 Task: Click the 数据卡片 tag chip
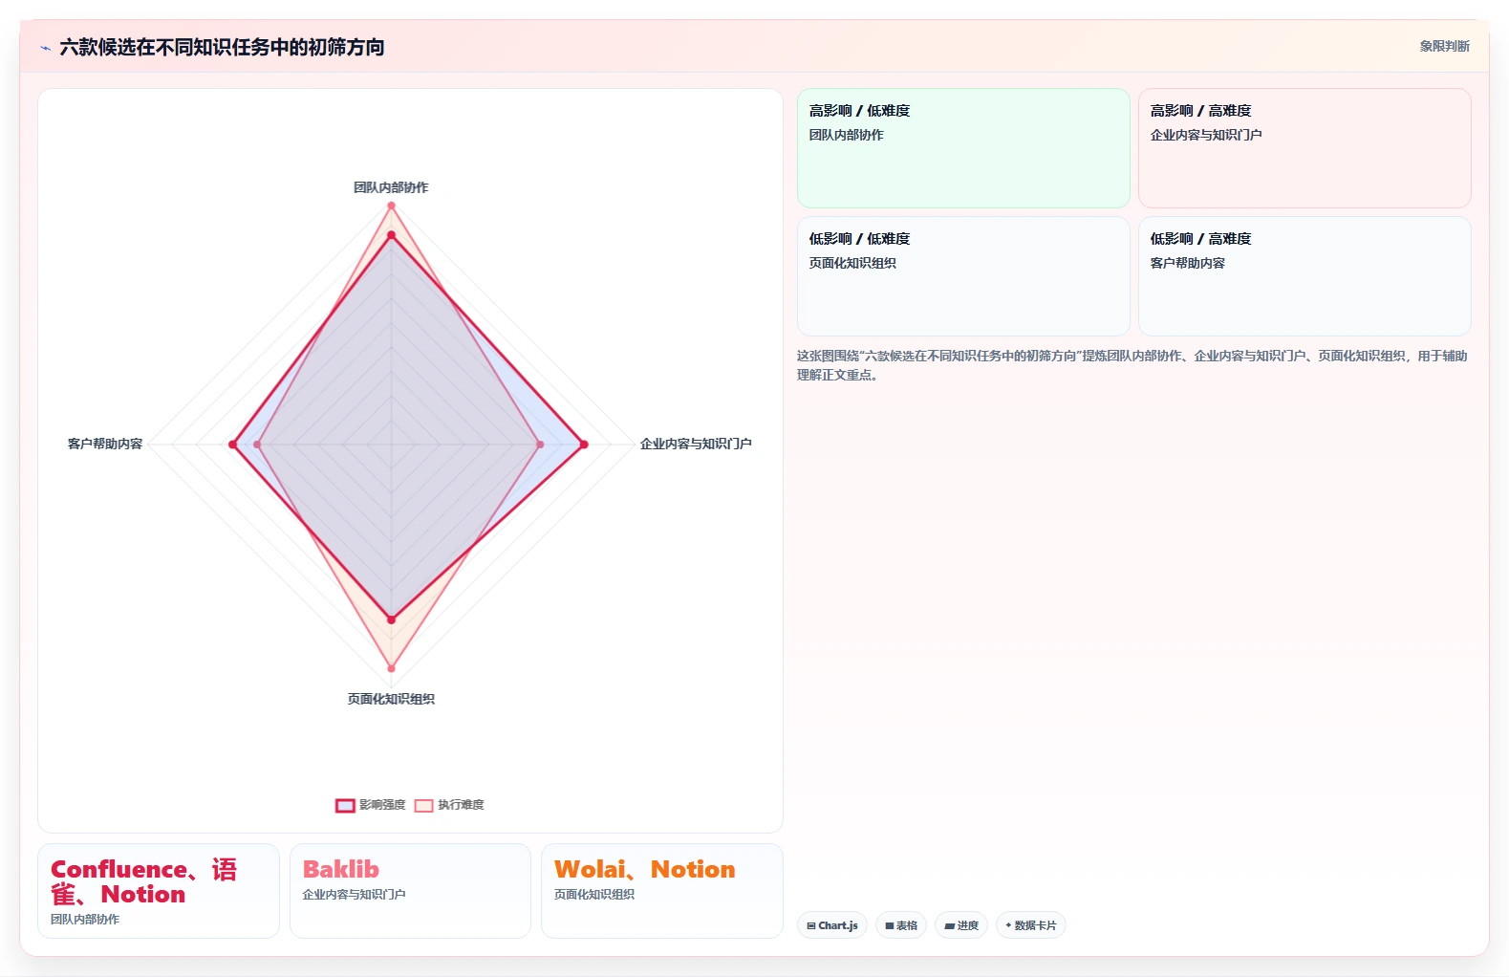(1030, 925)
